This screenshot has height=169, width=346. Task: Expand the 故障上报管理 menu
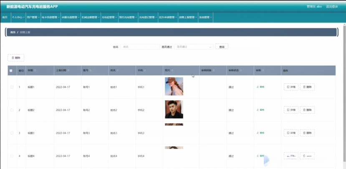point(188,17)
